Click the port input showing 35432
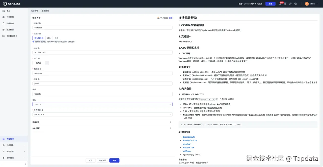The image size is (323, 167). pos(39,63)
